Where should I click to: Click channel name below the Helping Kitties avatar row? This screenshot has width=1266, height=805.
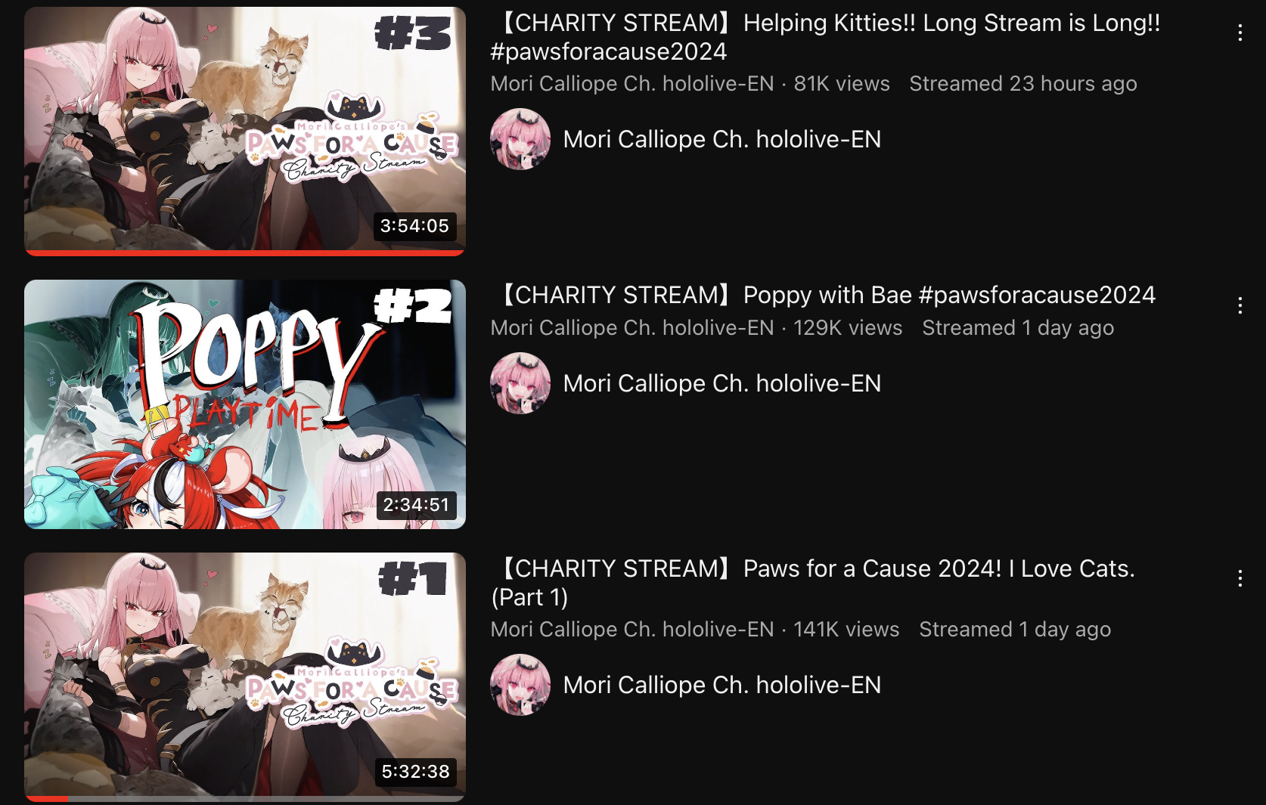pyautogui.click(x=722, y=139)
